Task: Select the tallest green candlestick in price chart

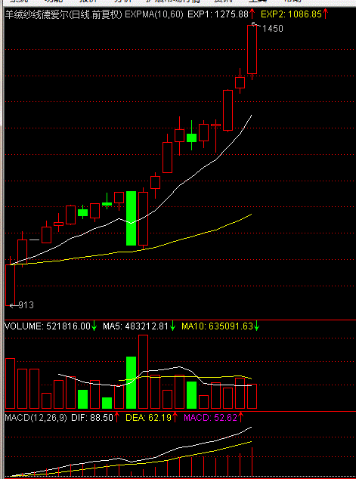Action: [131, 218]
